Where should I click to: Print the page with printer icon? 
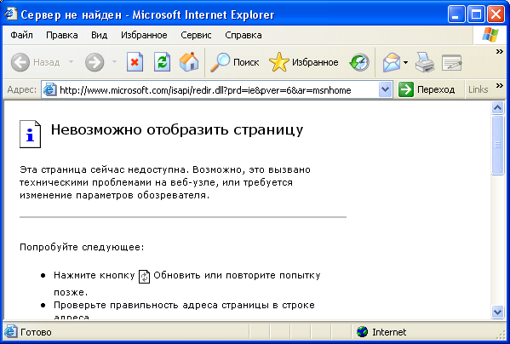pos(425,62)
